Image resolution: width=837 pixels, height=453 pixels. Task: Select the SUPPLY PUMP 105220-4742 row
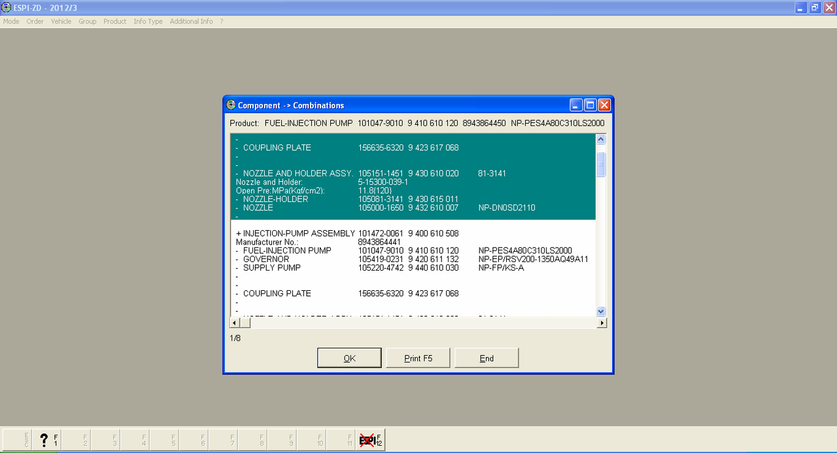point(413,267)
